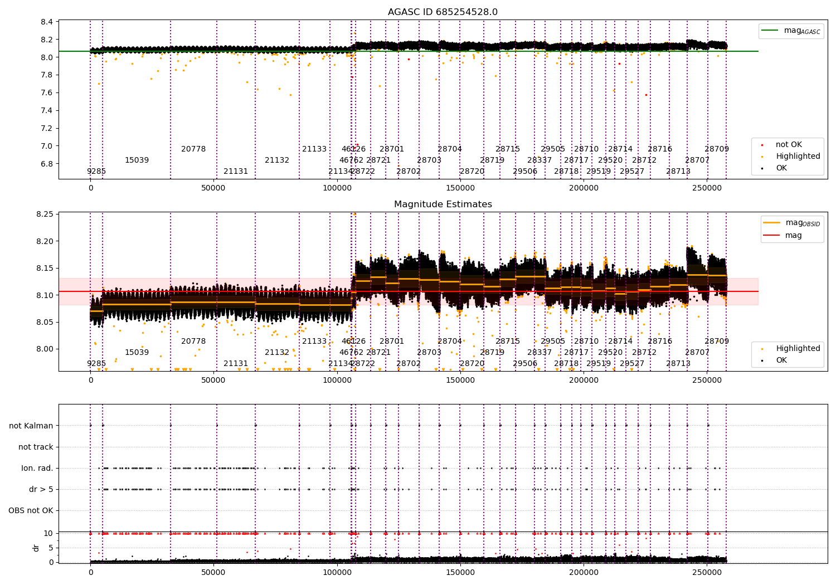Click the 10 tick on the dr axis

48,533
